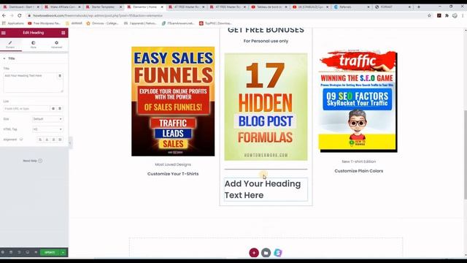Toggle responsive device icon beside Alignment

tap(21, 140)
